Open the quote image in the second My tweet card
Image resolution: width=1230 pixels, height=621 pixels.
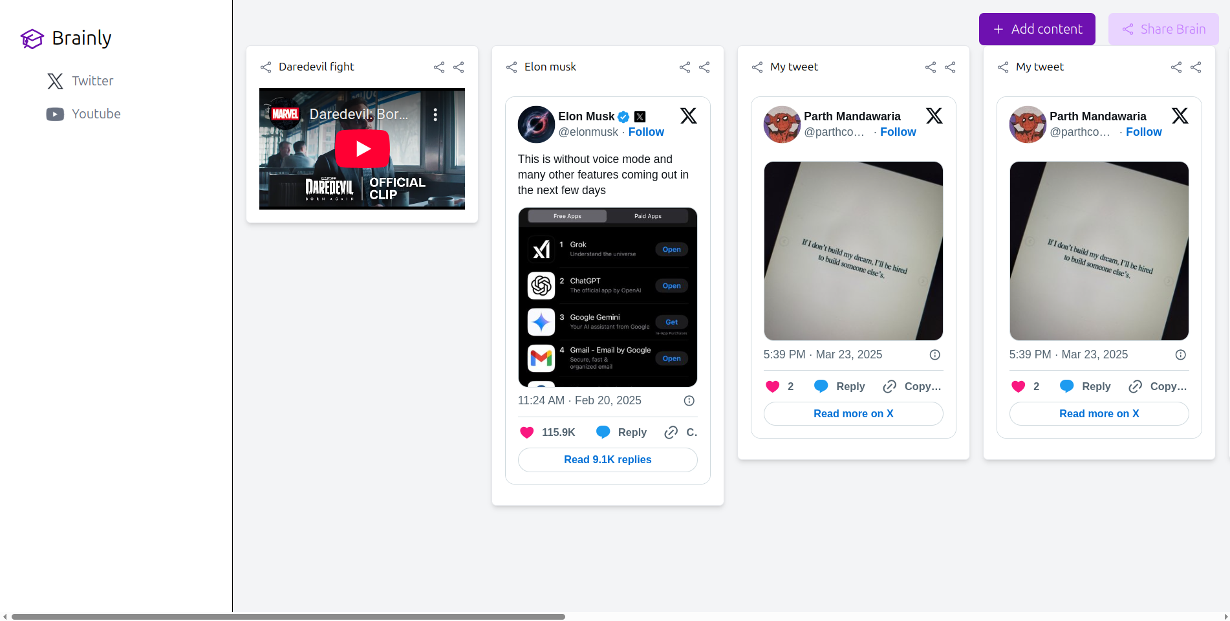[1099, 251]
